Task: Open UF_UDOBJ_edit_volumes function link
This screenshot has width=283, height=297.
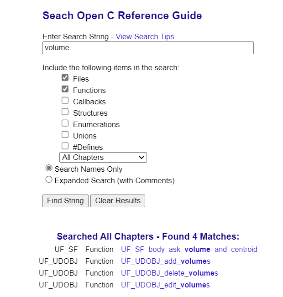Action: pos(165,285)
